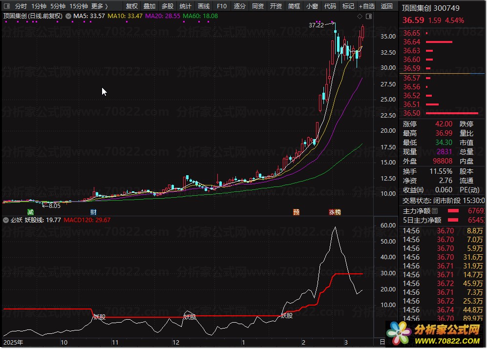Click the 外盘 98808 value
The height and width of the screenshot is (349, 488).
coord(443,161)
